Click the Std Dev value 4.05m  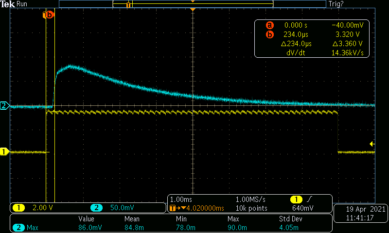click(x=289, y=227)
